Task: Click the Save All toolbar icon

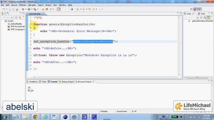Action: click(13, 9)
